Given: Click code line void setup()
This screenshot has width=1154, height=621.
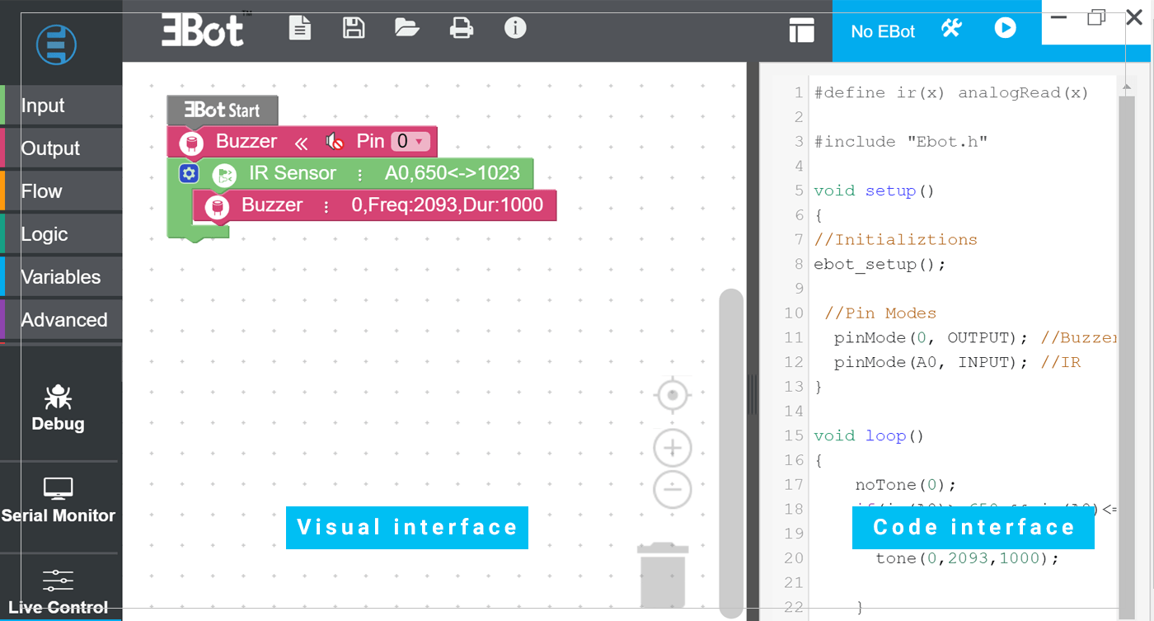Looking at the screenshot, I should 875,191.
